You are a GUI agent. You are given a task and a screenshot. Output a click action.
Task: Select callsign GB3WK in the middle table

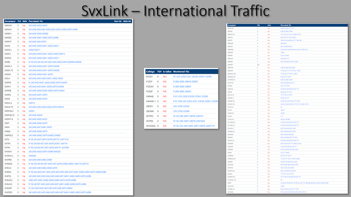(x=150, y=111)
